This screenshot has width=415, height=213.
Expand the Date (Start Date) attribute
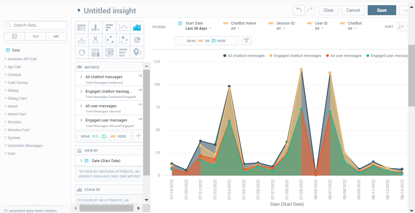click(x=81, y=161)
